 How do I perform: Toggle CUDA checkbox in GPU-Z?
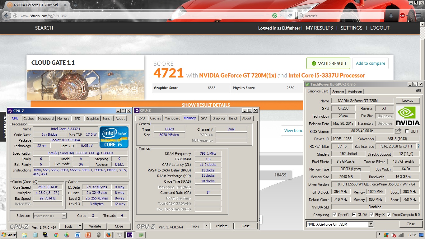(354, 215)
